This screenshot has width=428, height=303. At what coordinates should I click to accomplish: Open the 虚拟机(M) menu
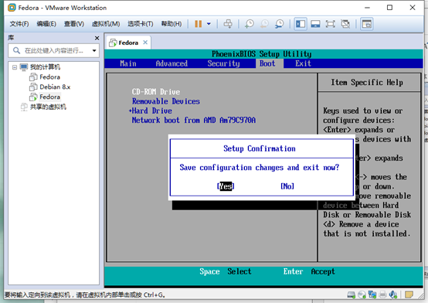pos(106,24)
